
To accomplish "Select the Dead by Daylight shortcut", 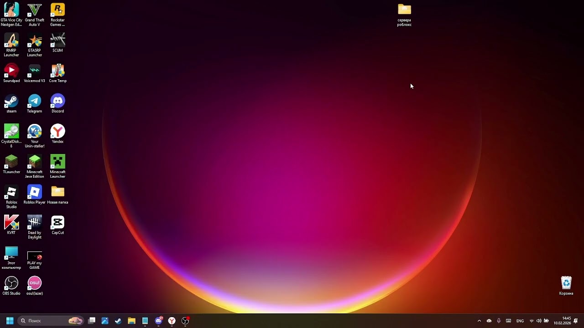I will click(35, 227).
